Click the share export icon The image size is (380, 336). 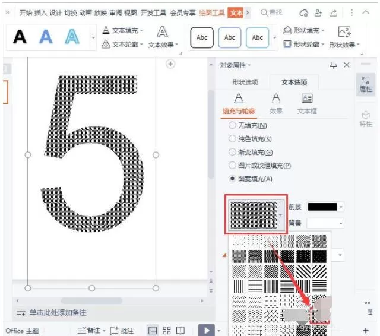333,12
